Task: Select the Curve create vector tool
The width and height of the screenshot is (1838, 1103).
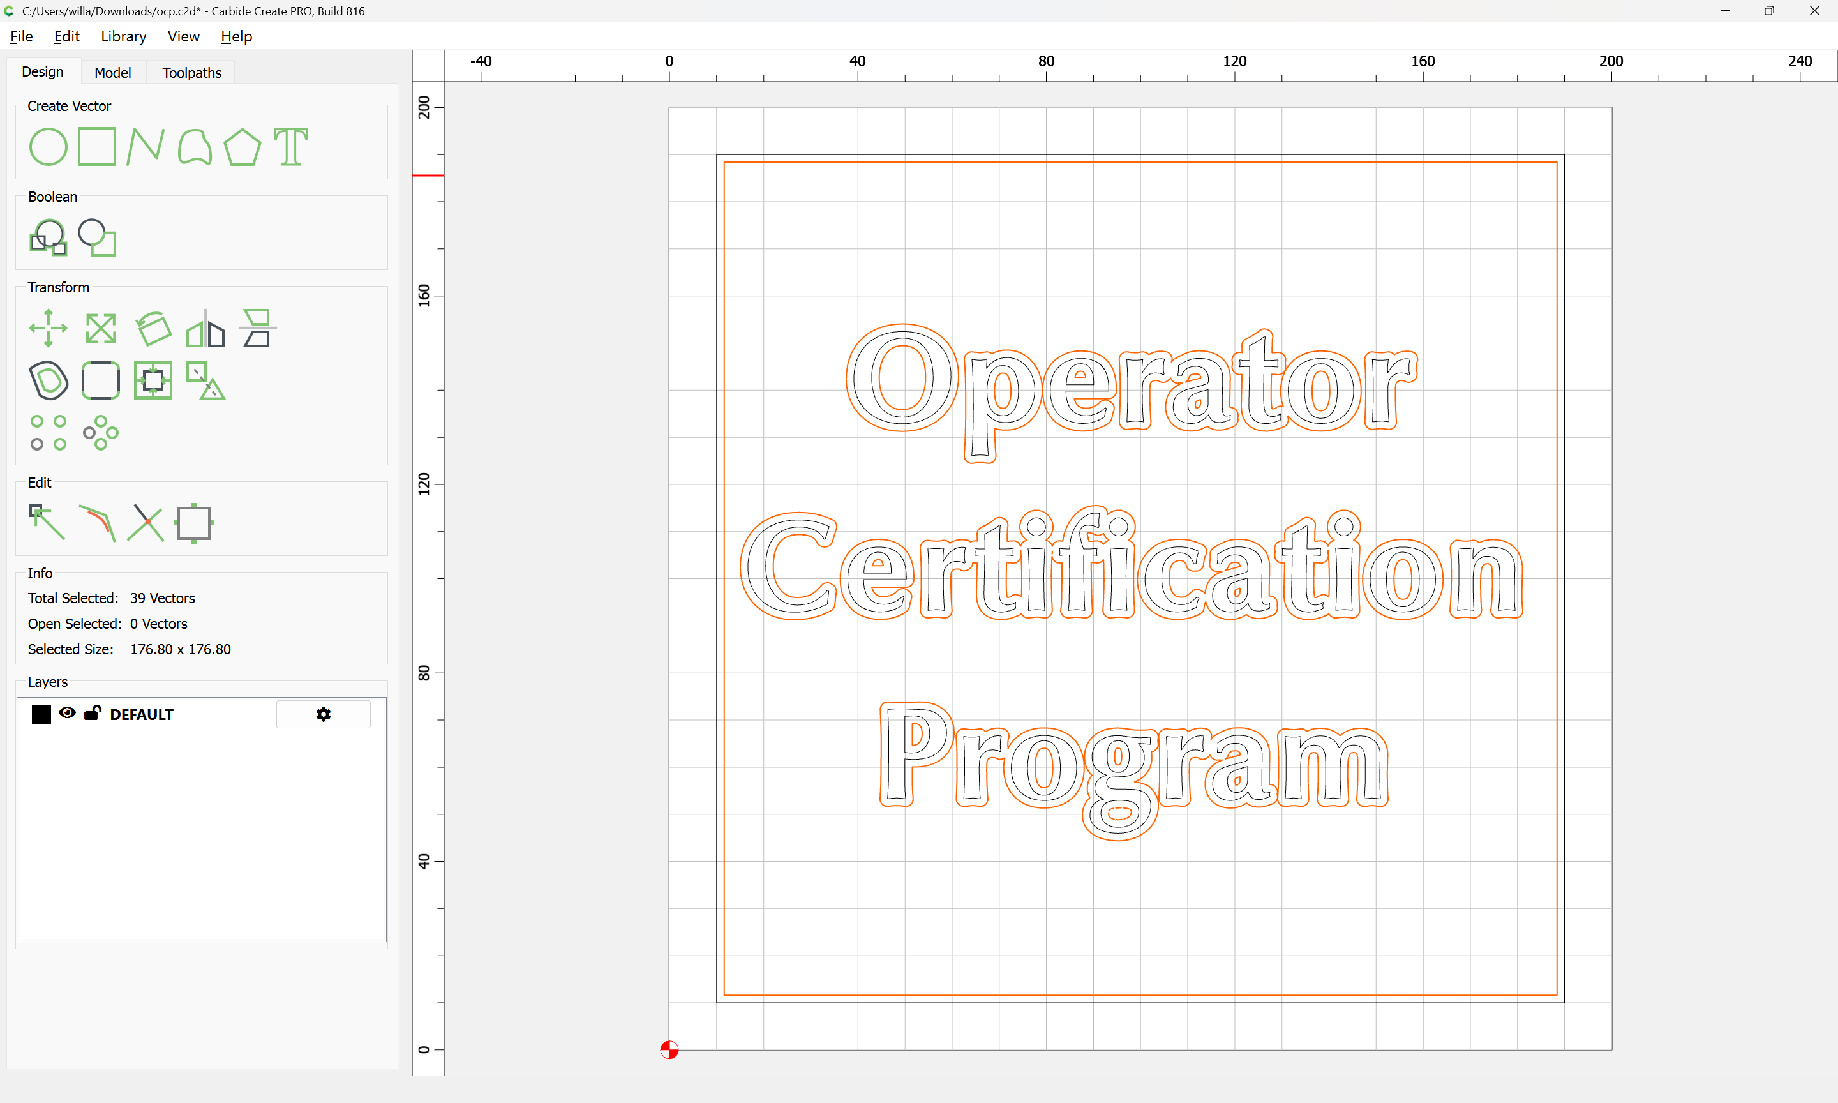Action: pyautogui.click(x=195, y=146)
